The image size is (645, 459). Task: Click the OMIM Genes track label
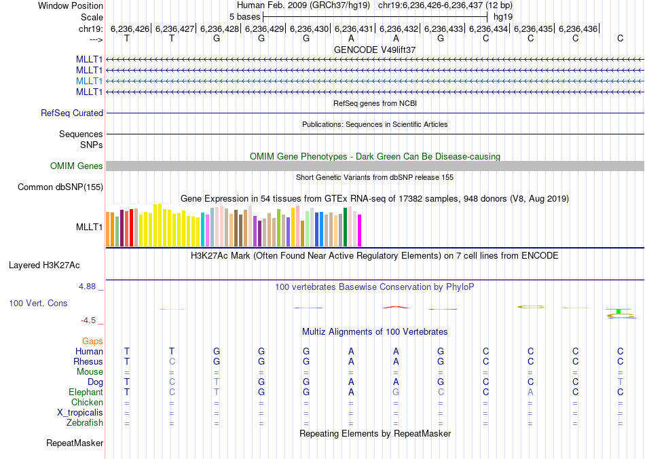point(77,166)
